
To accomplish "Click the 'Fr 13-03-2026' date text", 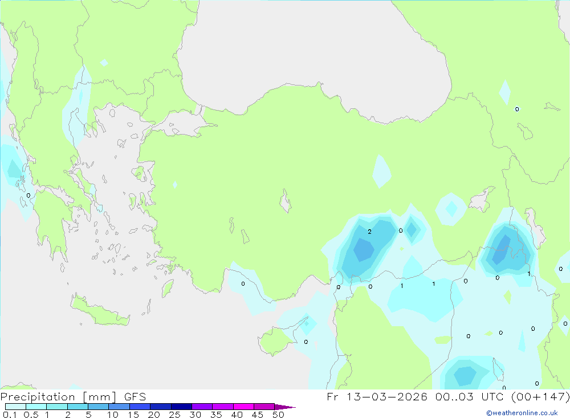I will [x=377, y=396].
